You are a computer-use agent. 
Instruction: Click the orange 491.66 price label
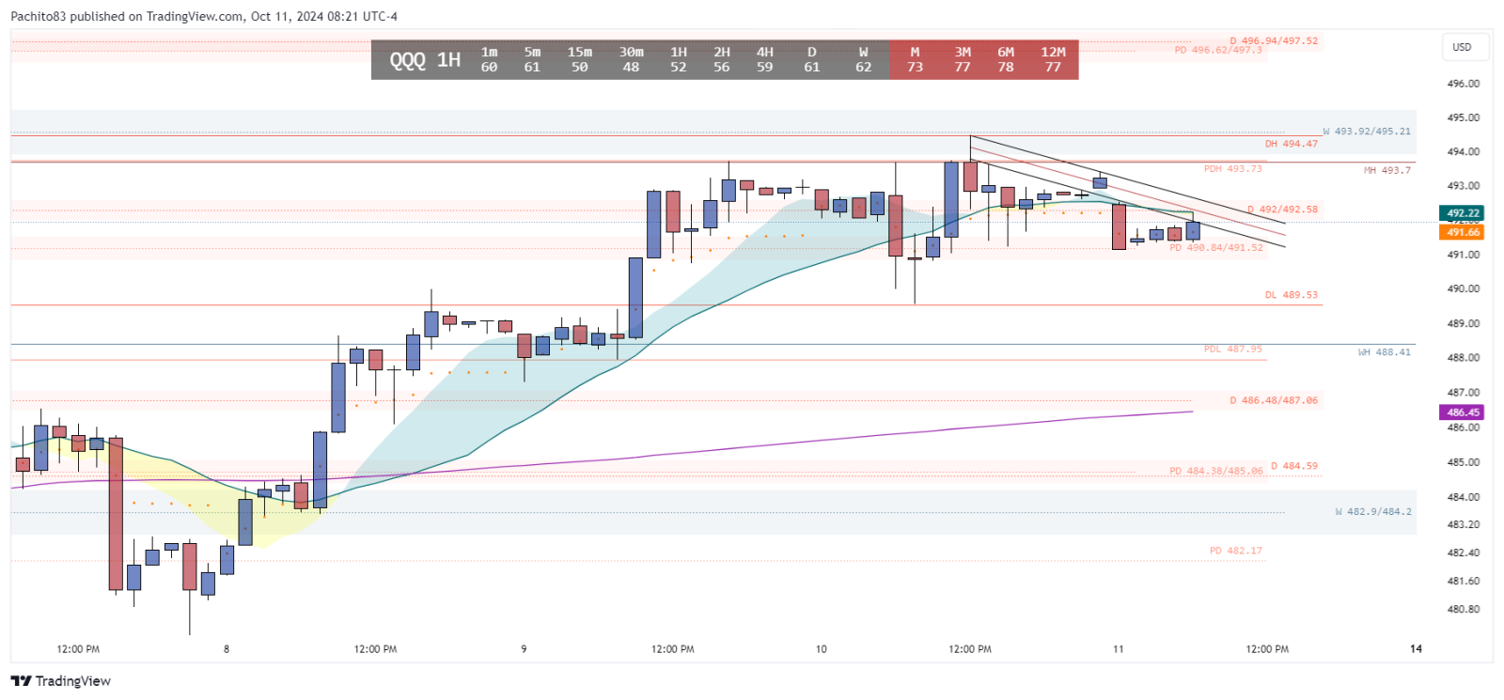click(1463, 232)
